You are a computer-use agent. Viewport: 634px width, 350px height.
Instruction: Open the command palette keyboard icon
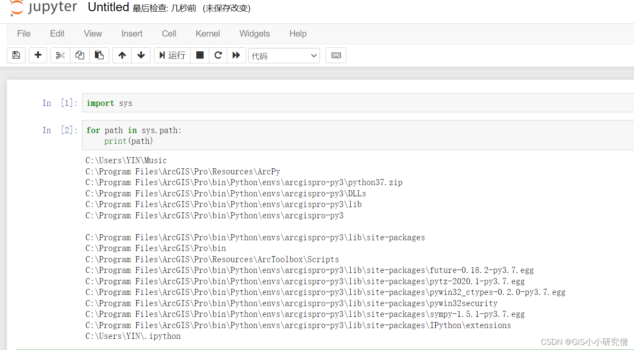click(336, 55)
